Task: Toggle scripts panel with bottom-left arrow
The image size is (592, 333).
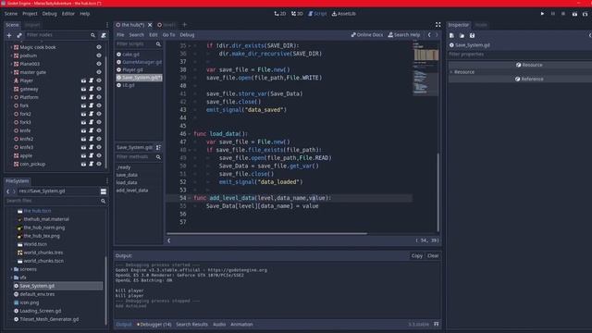Action: point(168,240)
